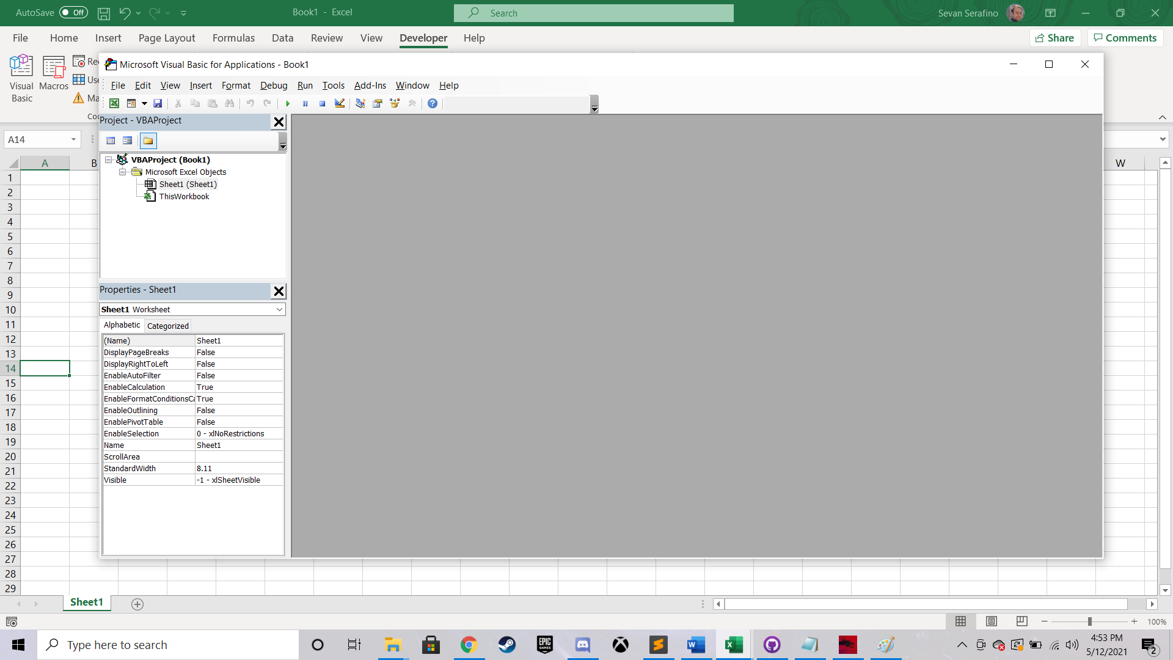The width and height of the screenshot is (1173, 660).
Task: Open Steam from Windows taskbar
Action: [x=506, y=645]
